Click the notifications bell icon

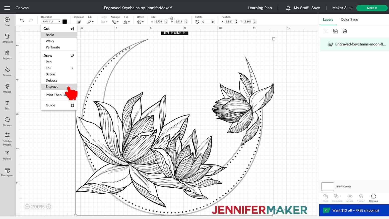pyautogui.click(x=288, y=8)
